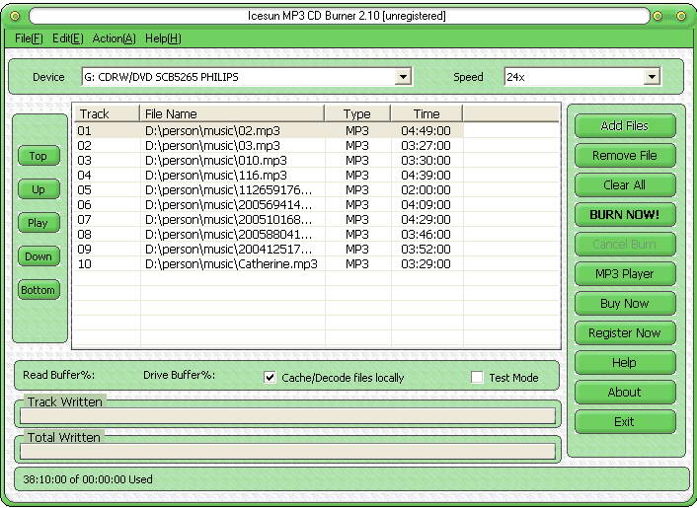Click the Track column header
The width and height of the screenshot is (697, 508).
[x=107, y=113]
